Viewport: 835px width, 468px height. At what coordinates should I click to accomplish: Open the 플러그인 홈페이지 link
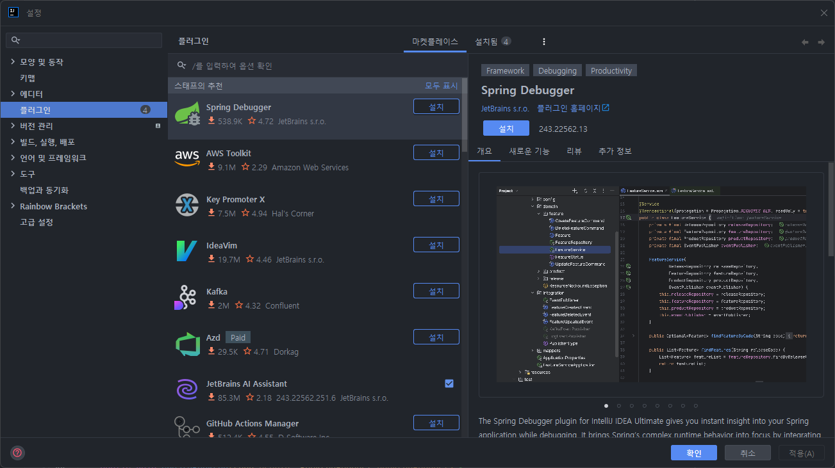pos(573,108)
